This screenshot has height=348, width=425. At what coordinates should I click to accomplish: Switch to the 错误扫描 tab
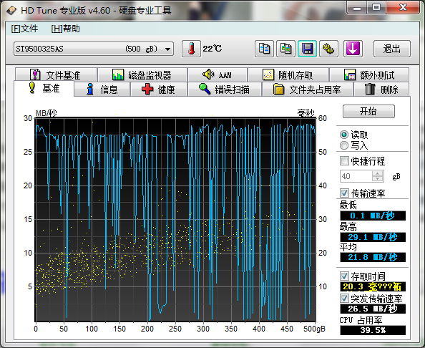point(225,90)
